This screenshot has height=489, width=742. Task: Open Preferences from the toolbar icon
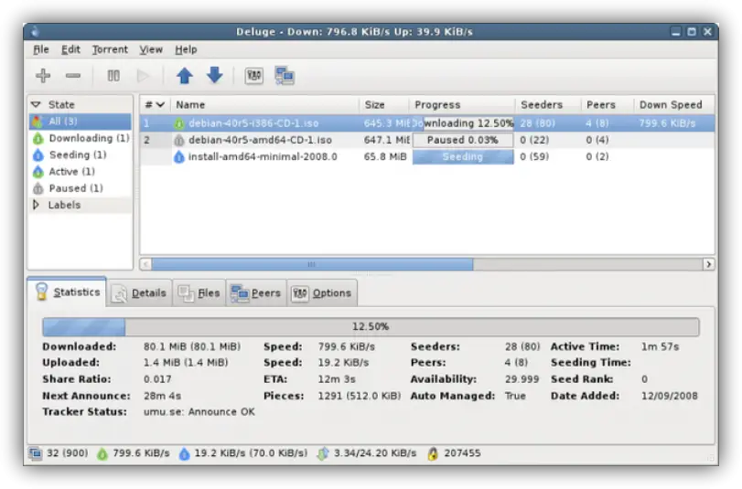(254, 76)
